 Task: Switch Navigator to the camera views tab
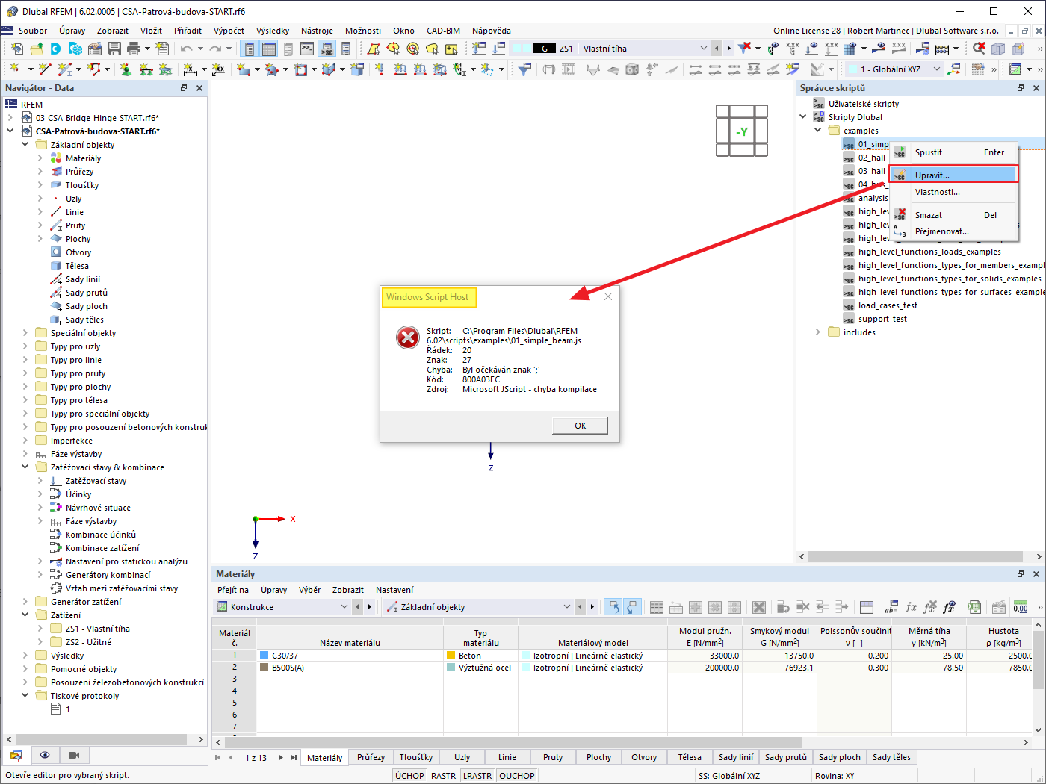(x=74, y=755)
